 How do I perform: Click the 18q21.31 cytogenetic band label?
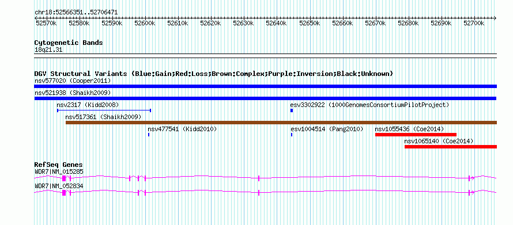pos(48,50)
